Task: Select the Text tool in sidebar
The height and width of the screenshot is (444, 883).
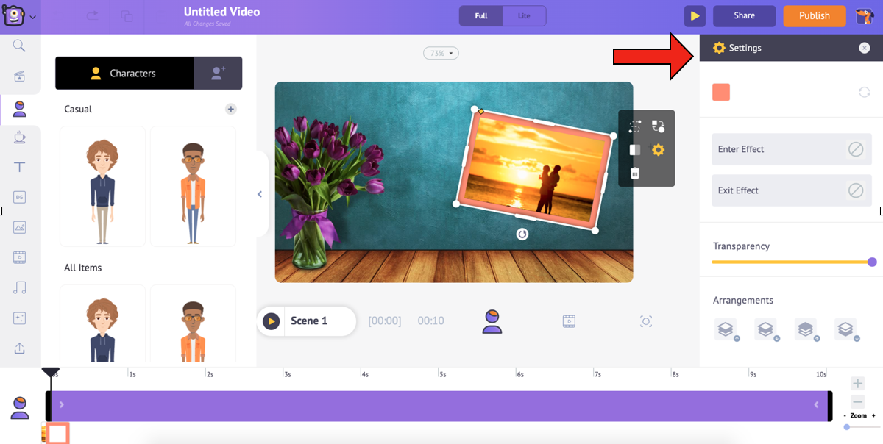Action: (x=20, y=167)
